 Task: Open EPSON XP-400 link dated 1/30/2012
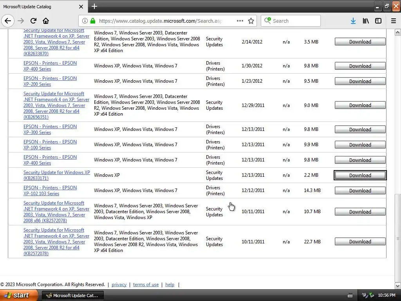[x=50, y=66]
